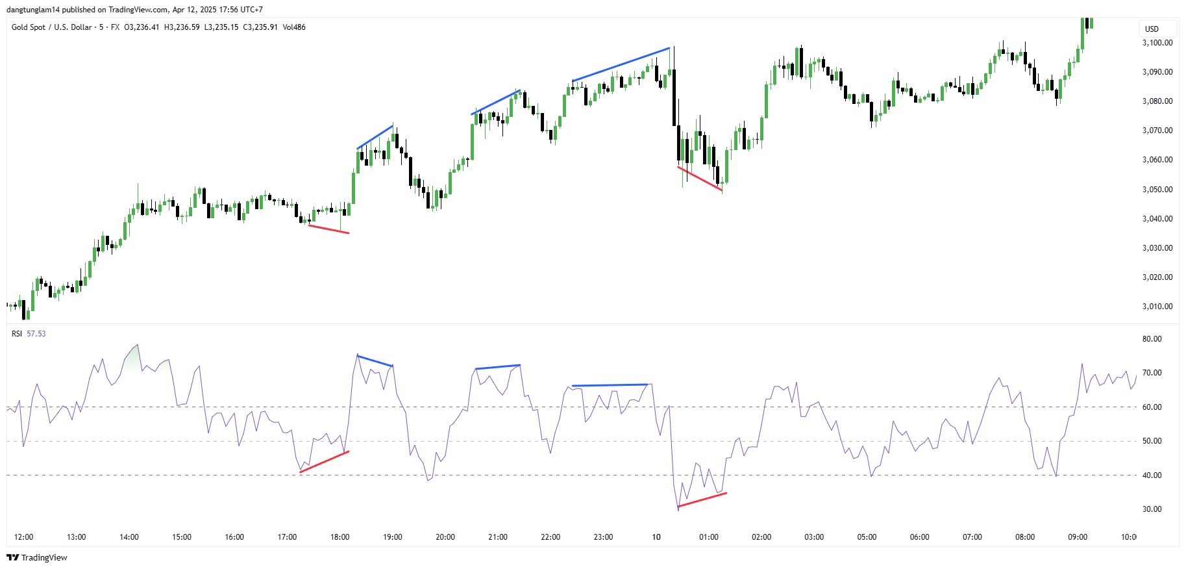The image size is (1186, 569).
Task: Select the close value C3,235.91
Action: click(260, 27)
